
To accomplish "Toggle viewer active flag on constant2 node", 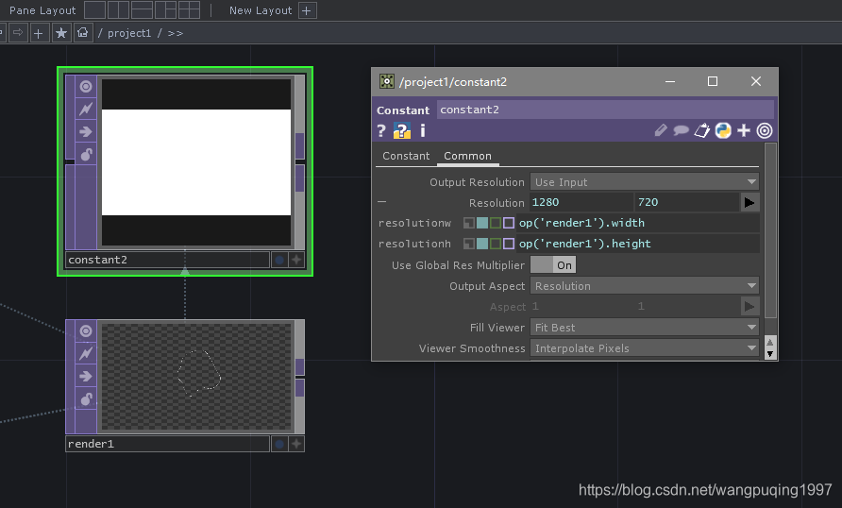I will click(x=86, y=87).
